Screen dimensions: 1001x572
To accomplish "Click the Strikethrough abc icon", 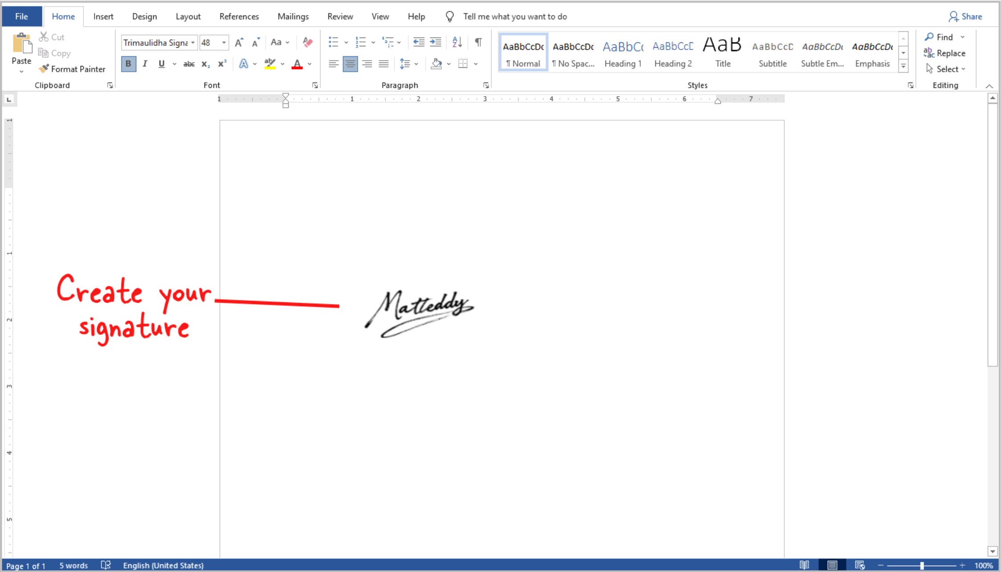I will (x=189, y=64).
